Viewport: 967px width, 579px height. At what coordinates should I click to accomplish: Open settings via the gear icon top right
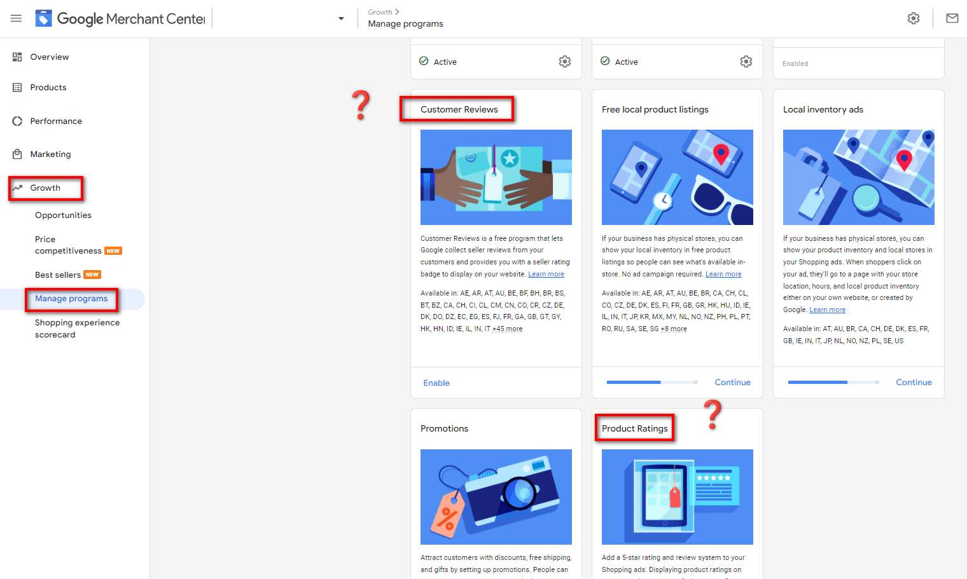point(914,18)
